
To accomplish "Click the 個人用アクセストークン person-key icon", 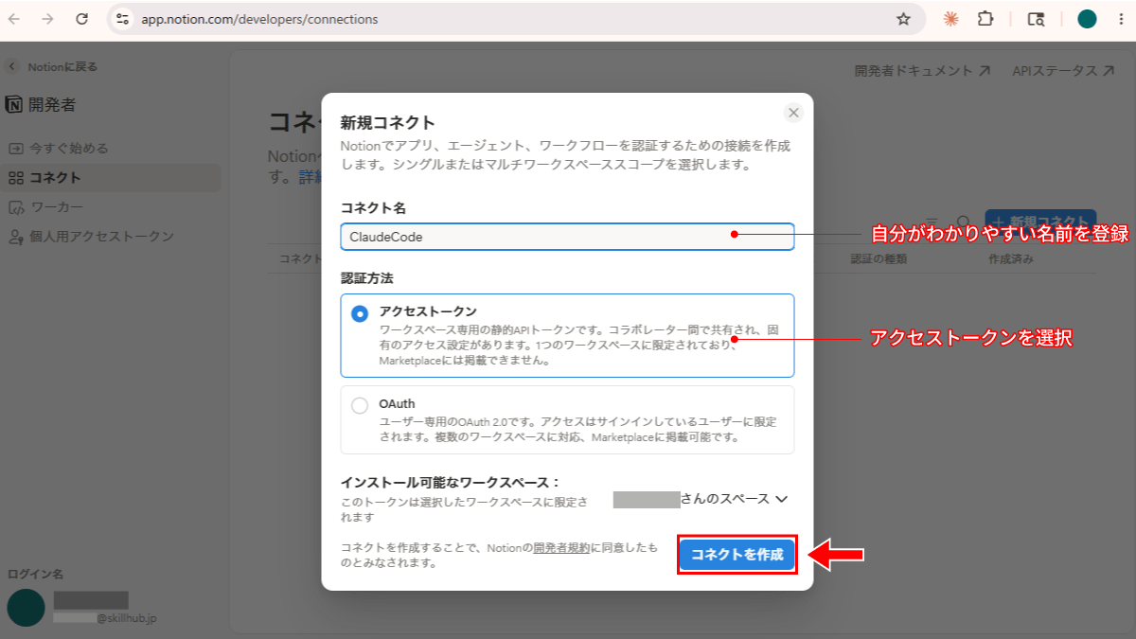I will pos(15,237).
